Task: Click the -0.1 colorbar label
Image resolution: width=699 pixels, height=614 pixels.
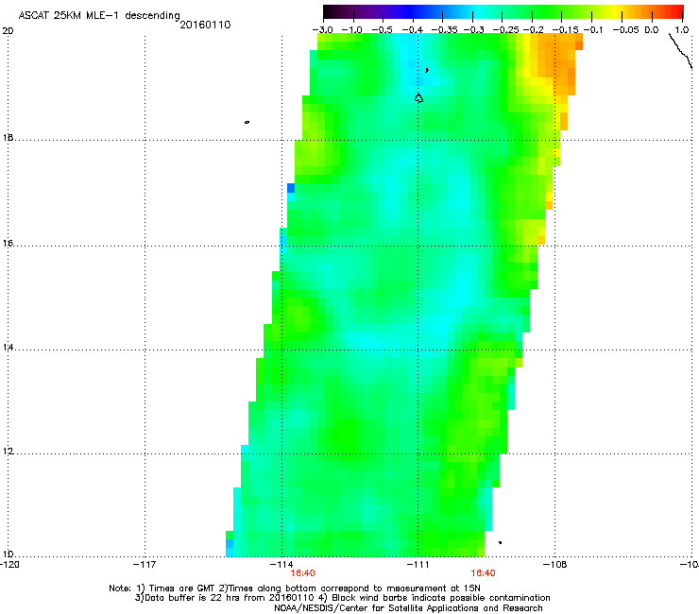Action: (x=593, y=29)
